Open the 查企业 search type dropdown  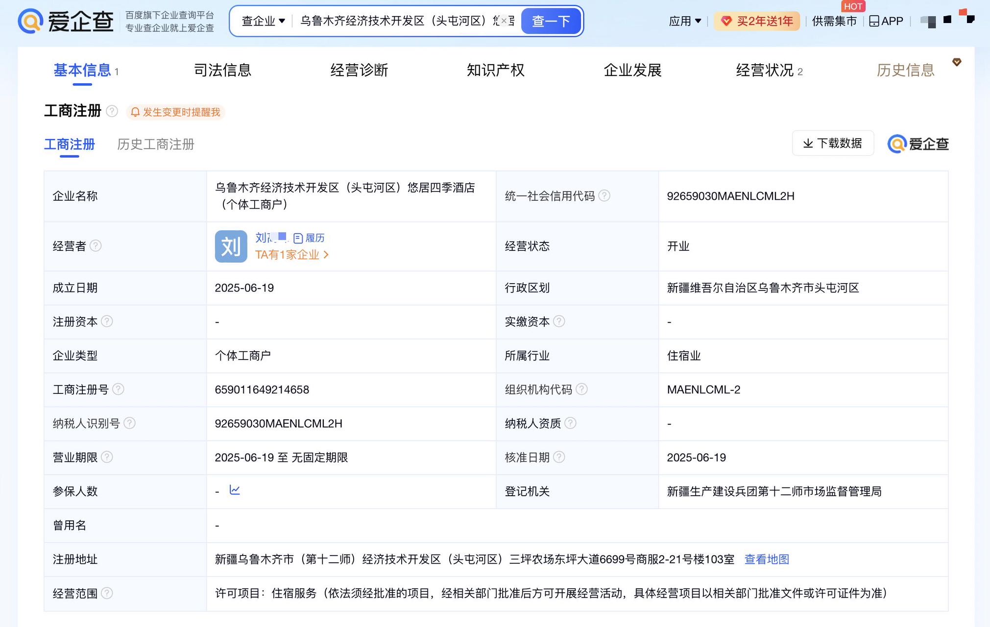click(263, 21)
